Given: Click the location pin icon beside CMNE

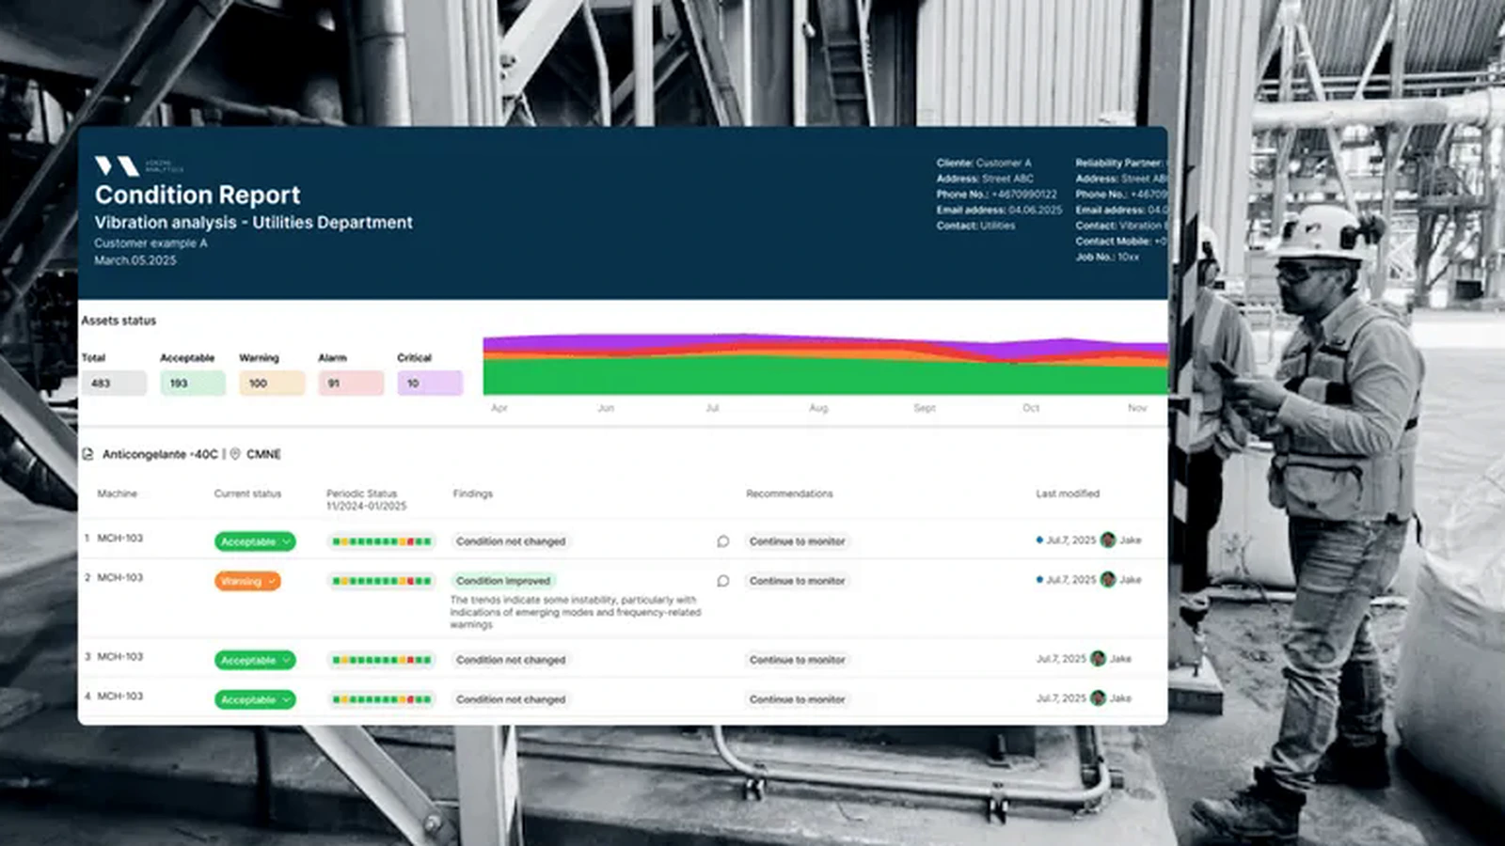Looking at the screenshot, I should click(x=235, y=454).
